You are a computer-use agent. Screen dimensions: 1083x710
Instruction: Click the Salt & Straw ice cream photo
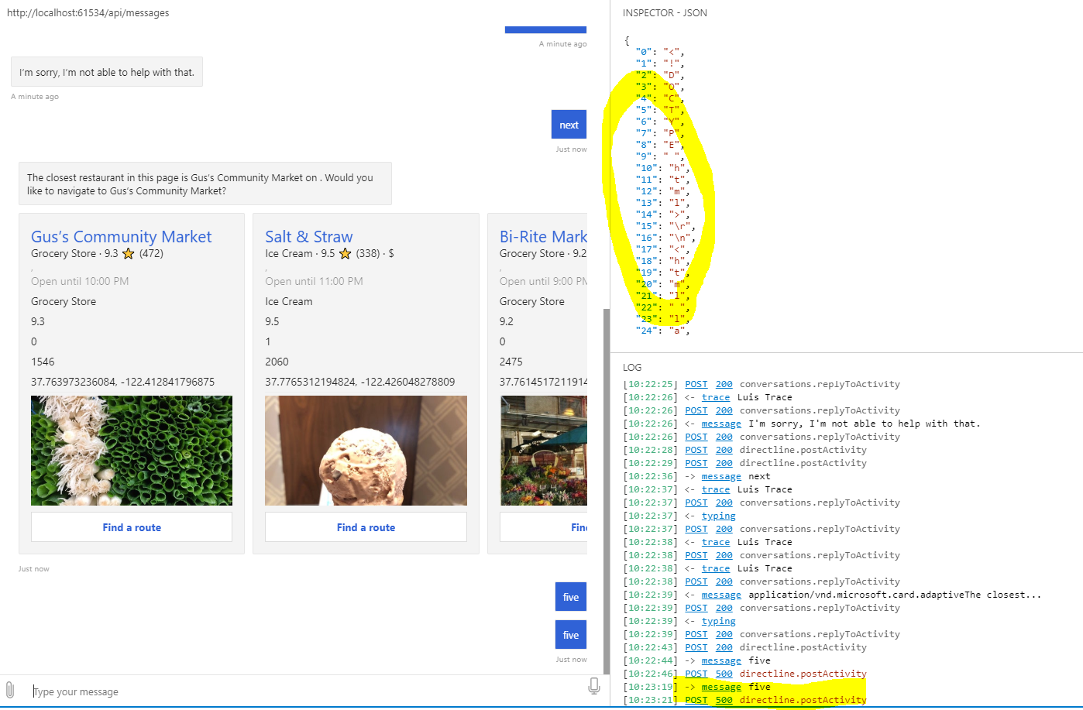tap(366, 451)
